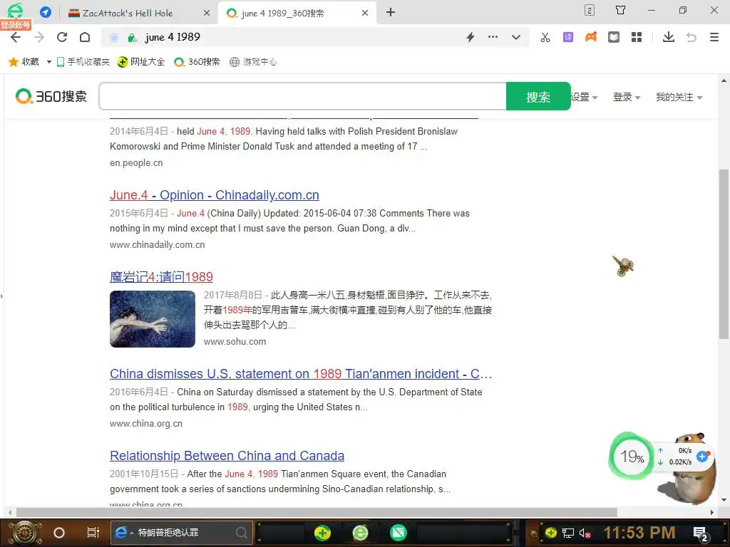Viewport: 730px width, 547px height.
Task: Click the muted volume tray icon
Action: pyautogui.click(x=585, y=533)
